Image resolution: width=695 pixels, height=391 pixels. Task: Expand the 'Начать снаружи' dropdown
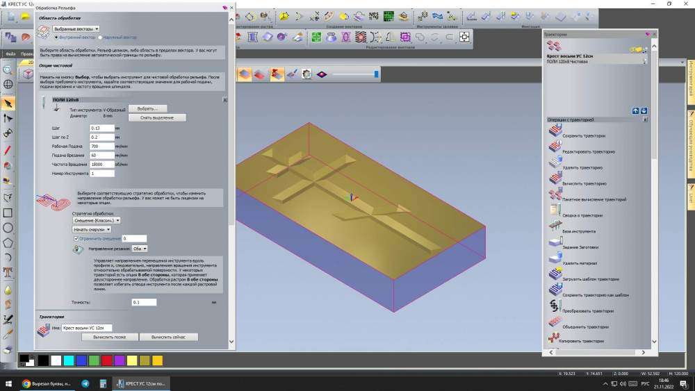pos(91,228)
